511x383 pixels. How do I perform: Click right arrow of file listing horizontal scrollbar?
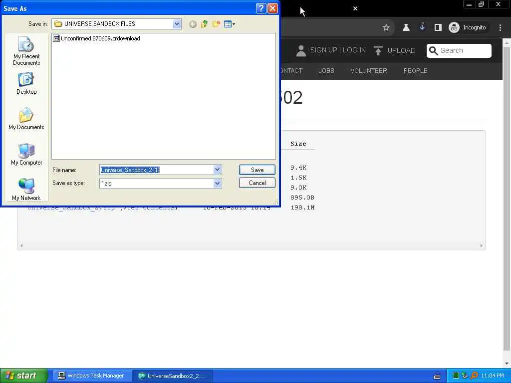pos(482,245)
